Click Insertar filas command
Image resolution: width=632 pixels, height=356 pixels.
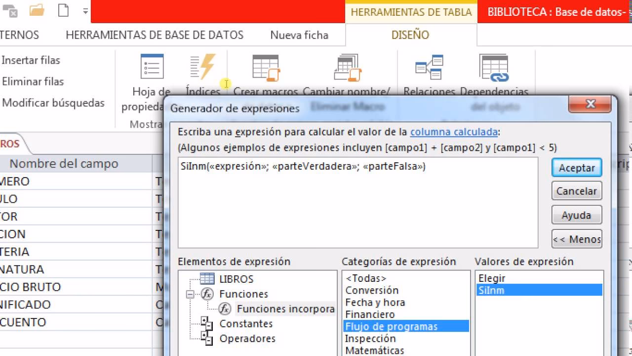(x=31, y=60)
